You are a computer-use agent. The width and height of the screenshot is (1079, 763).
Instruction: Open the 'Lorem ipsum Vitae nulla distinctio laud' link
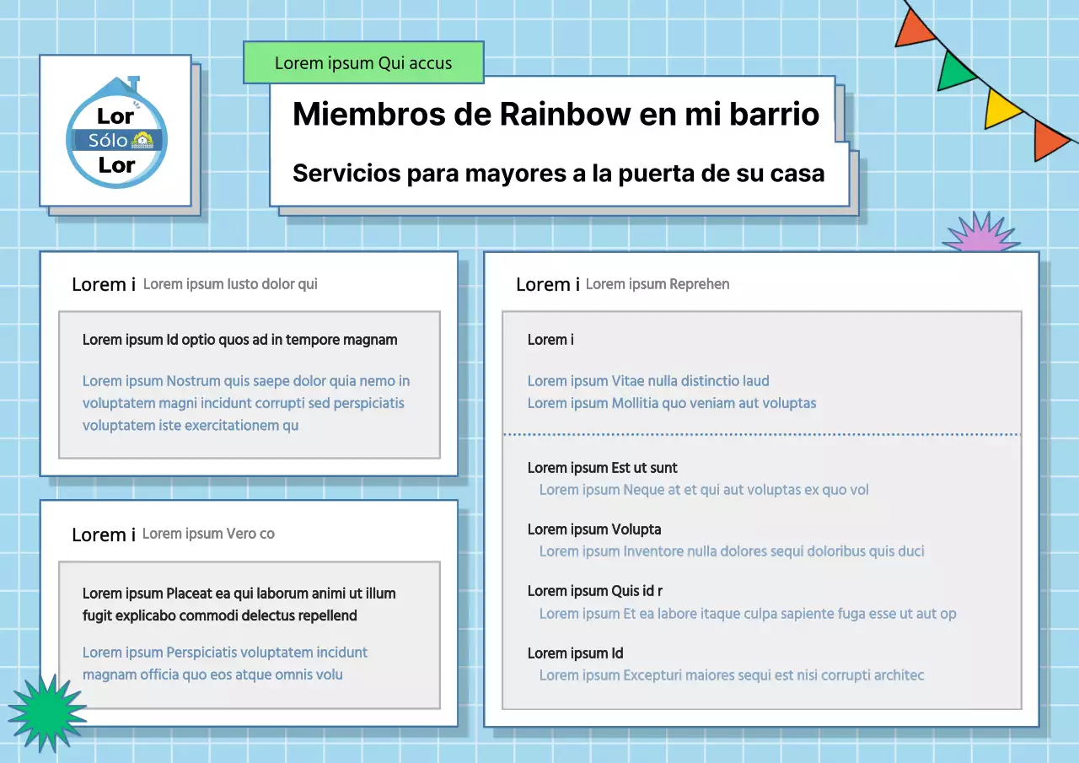(647, 381)
